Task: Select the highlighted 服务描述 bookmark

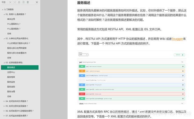Action: pyautogui.click(x=20, y=68)
